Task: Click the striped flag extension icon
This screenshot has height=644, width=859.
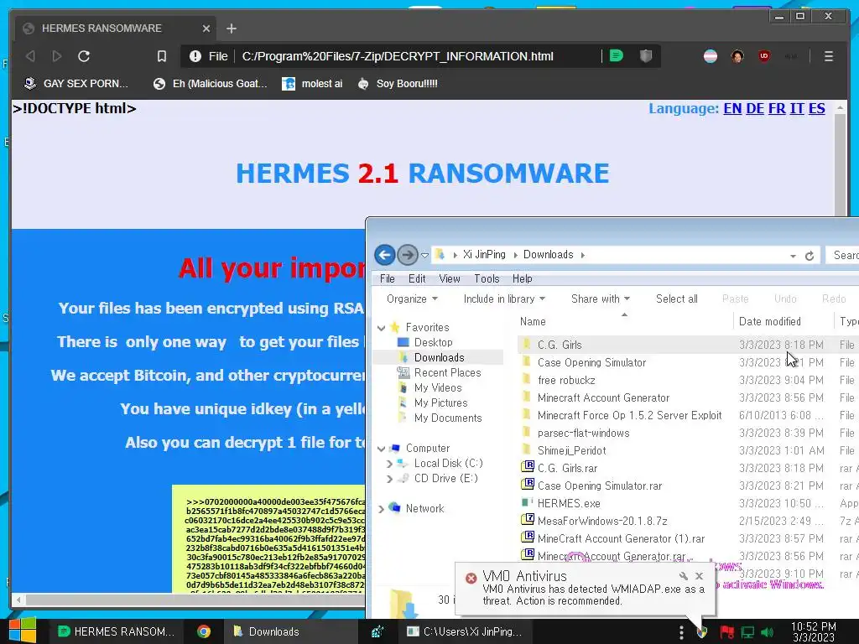Action: click(711, 56)
